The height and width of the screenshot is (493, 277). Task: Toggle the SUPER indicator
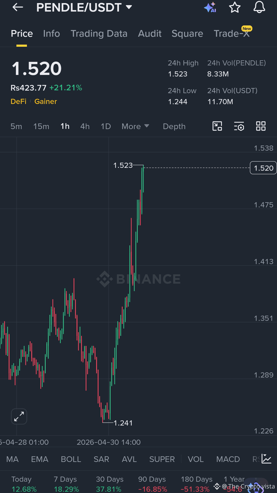tap(162, 459)
